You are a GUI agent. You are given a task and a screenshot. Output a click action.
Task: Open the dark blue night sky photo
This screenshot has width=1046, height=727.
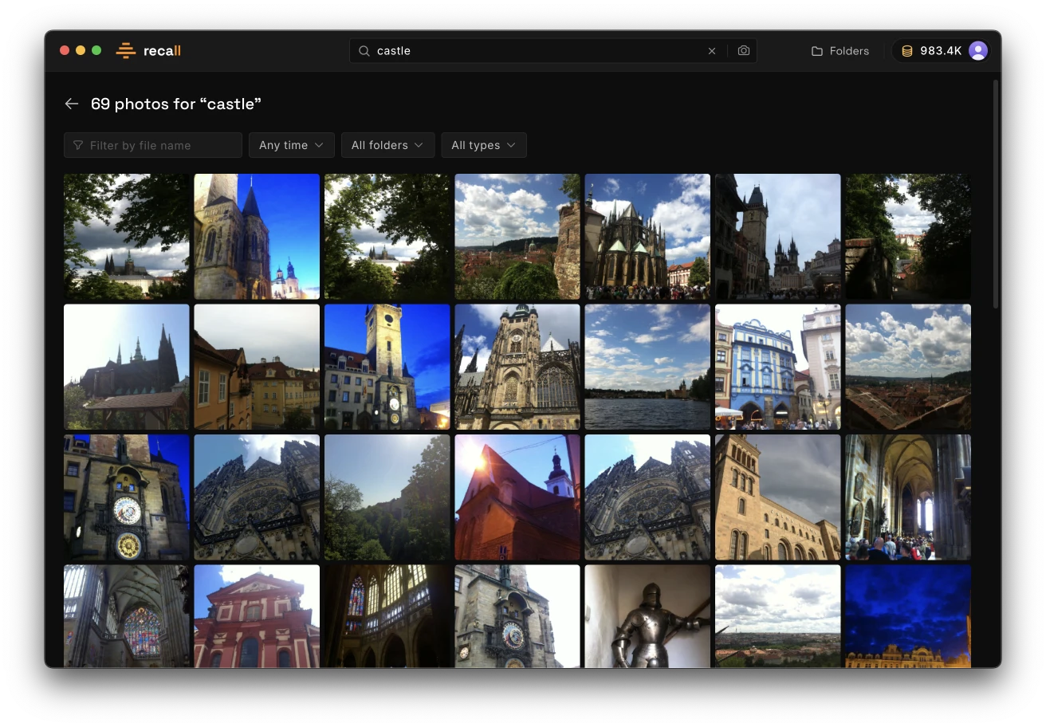908,616
